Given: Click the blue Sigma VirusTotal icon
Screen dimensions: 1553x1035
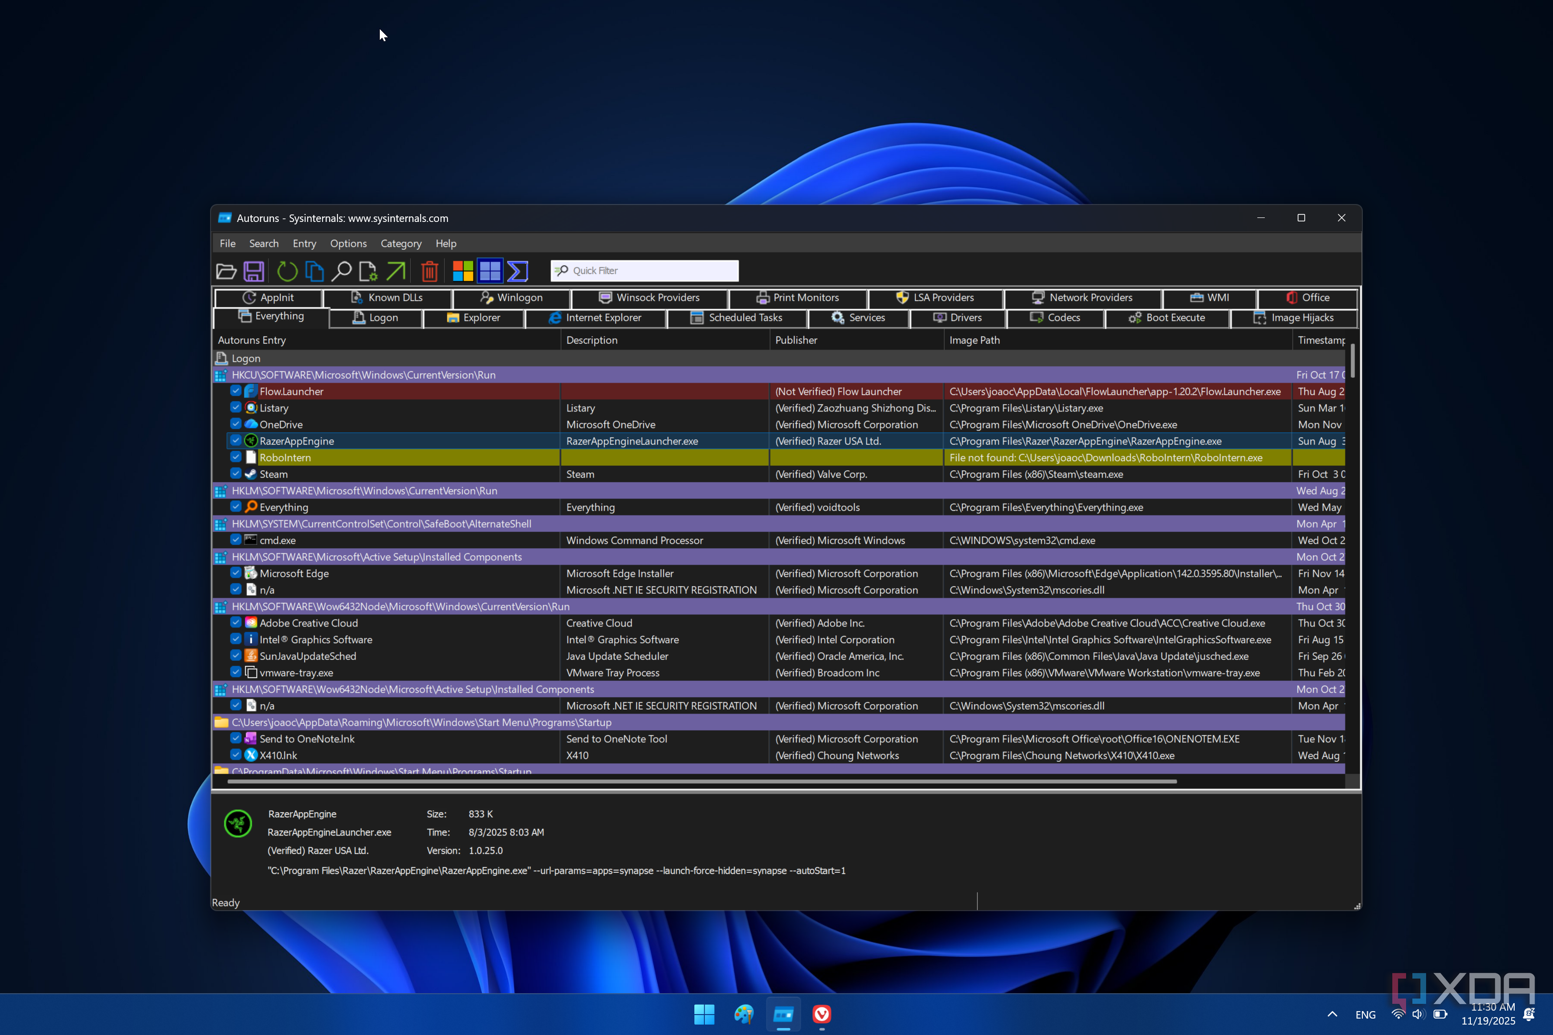Looking at the screenshot, I should pyautogui.click(x=517, y=271).
